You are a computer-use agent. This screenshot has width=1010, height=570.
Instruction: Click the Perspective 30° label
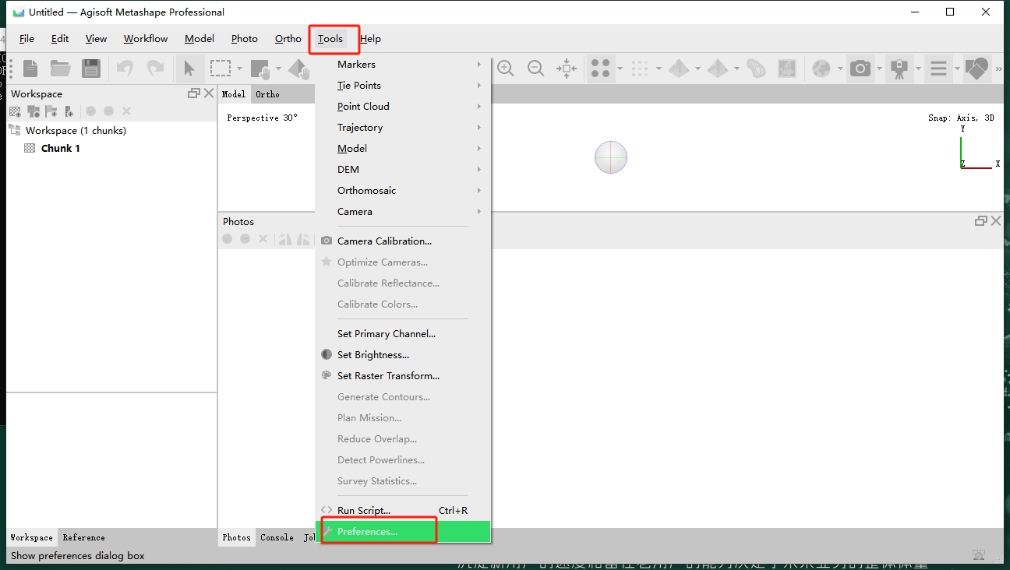[x=263, y=118]
